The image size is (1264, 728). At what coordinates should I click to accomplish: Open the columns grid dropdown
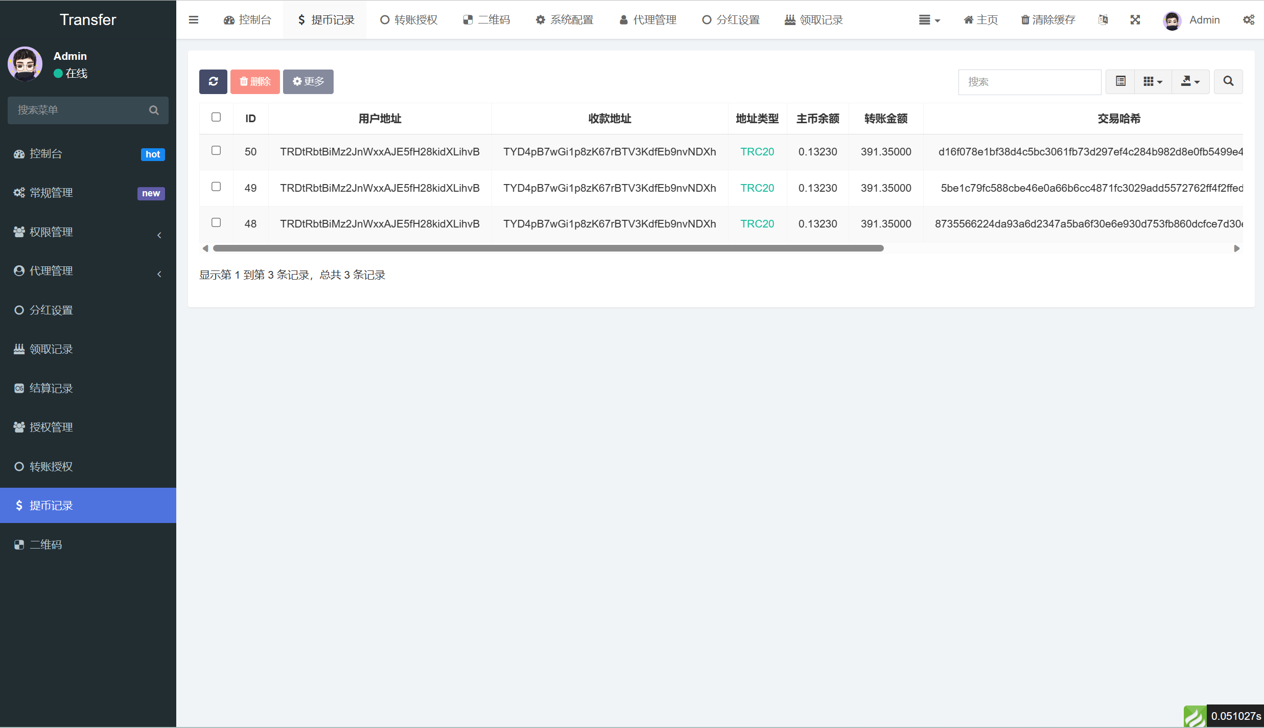pos(1153,81)
